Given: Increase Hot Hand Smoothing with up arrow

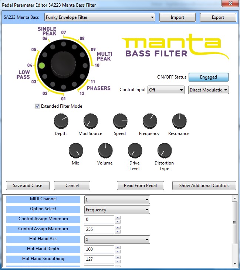Looking at the screenshot, I should (x=118, y=257).
